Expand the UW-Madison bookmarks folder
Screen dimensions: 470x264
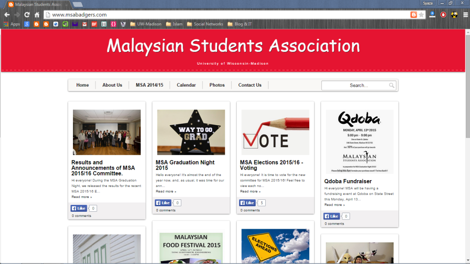(145, 24)
